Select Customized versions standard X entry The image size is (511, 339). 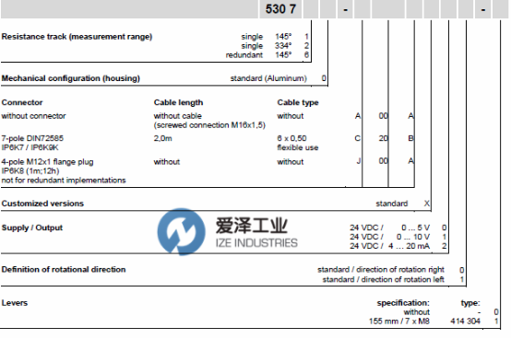pos(403,204)
